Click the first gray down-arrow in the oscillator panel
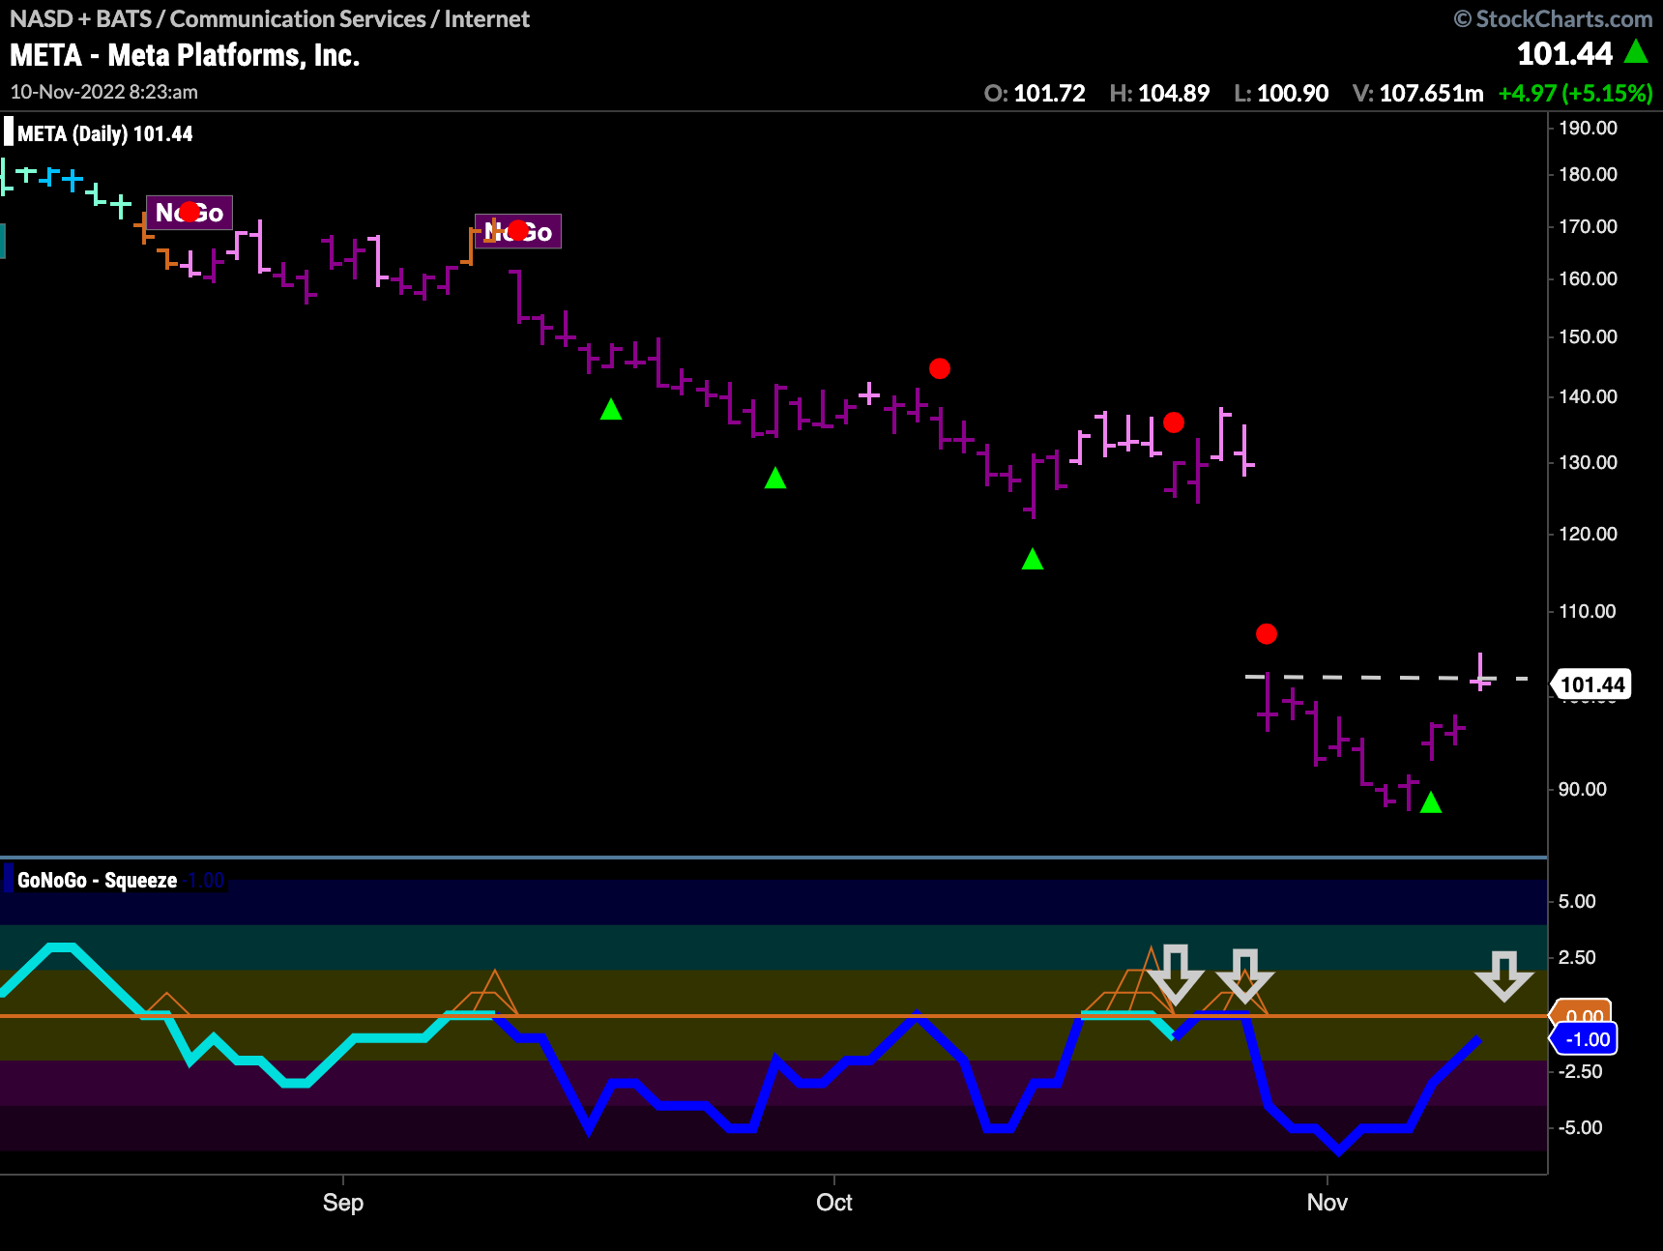The image size is (1663, 1251). [1175, 975]
